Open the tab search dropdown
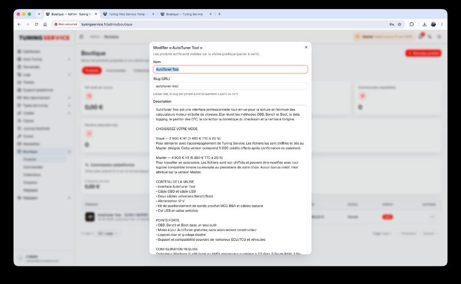The width and height of the screenshot is (461, 284). point(39,14)
